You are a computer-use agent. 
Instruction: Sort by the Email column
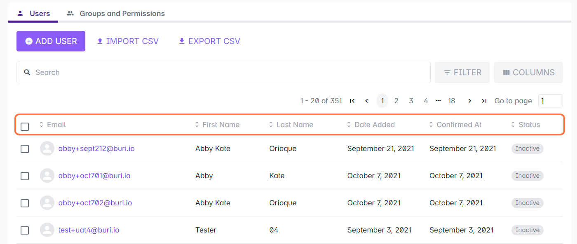pyautogui.click(x=56, y=125)
